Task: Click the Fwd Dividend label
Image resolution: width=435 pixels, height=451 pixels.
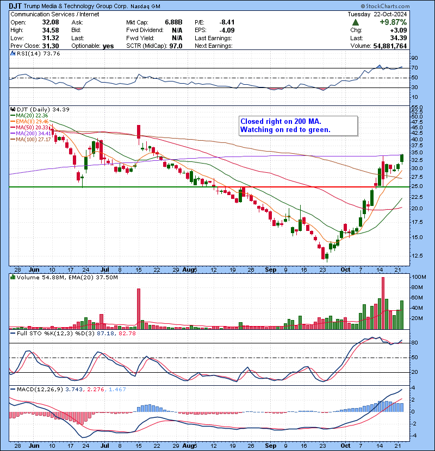Action: 145,30
